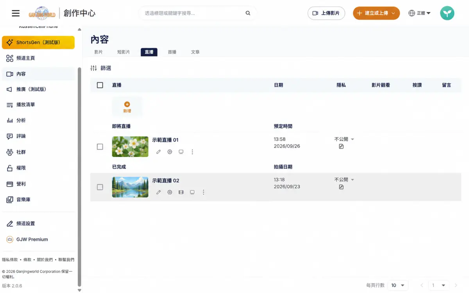This screenshot has width=469, height=293.
Task: Click the 示範直播 01 title
Action: 165,140
